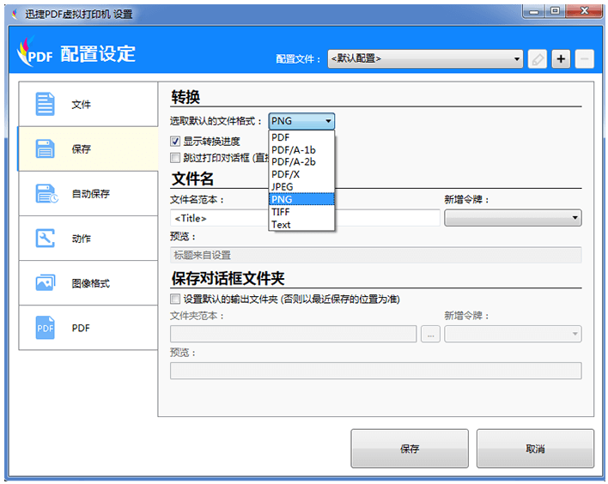
Task: Click the 动作 wrench icon
Action: pyautogui.click(x=46, y=238)
